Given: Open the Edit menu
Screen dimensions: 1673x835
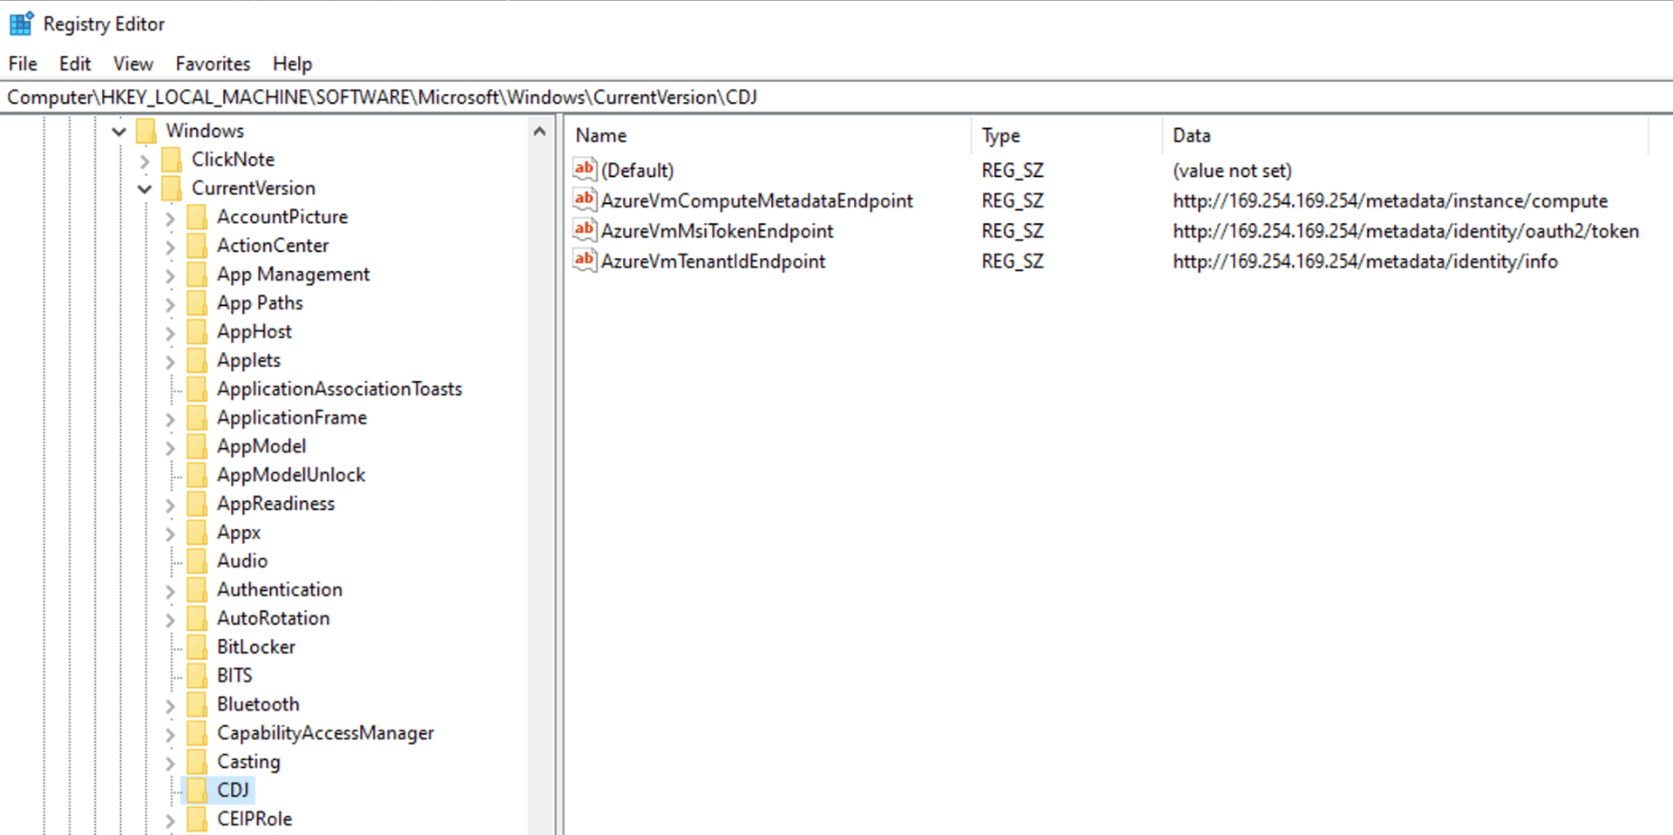Looking at the screenshot, I should 75,64.
